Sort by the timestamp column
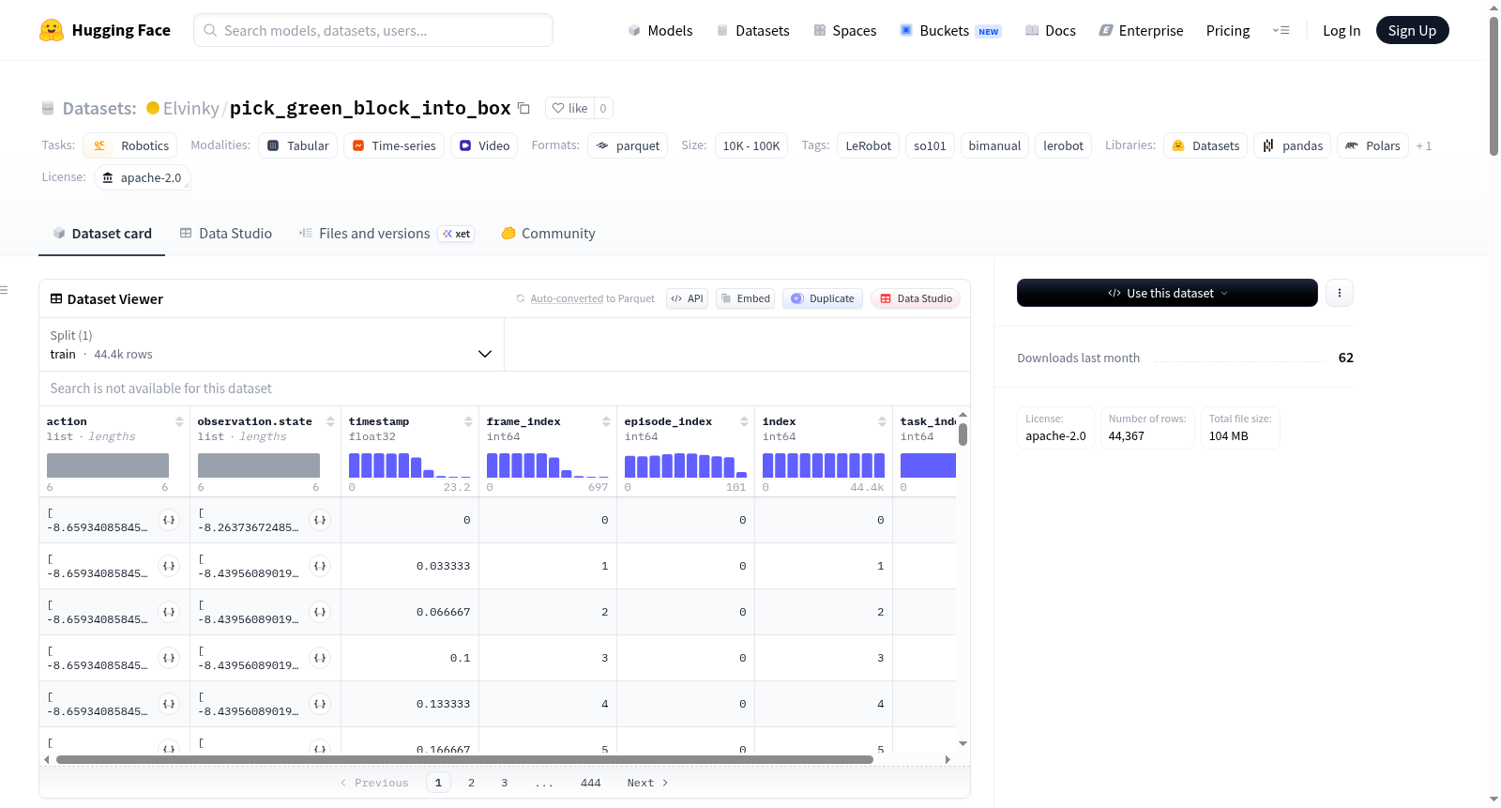 pos(468,422)
